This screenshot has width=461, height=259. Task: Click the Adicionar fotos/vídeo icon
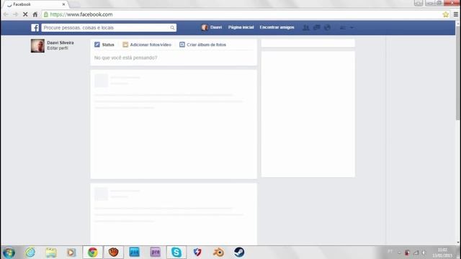(125, 45)
